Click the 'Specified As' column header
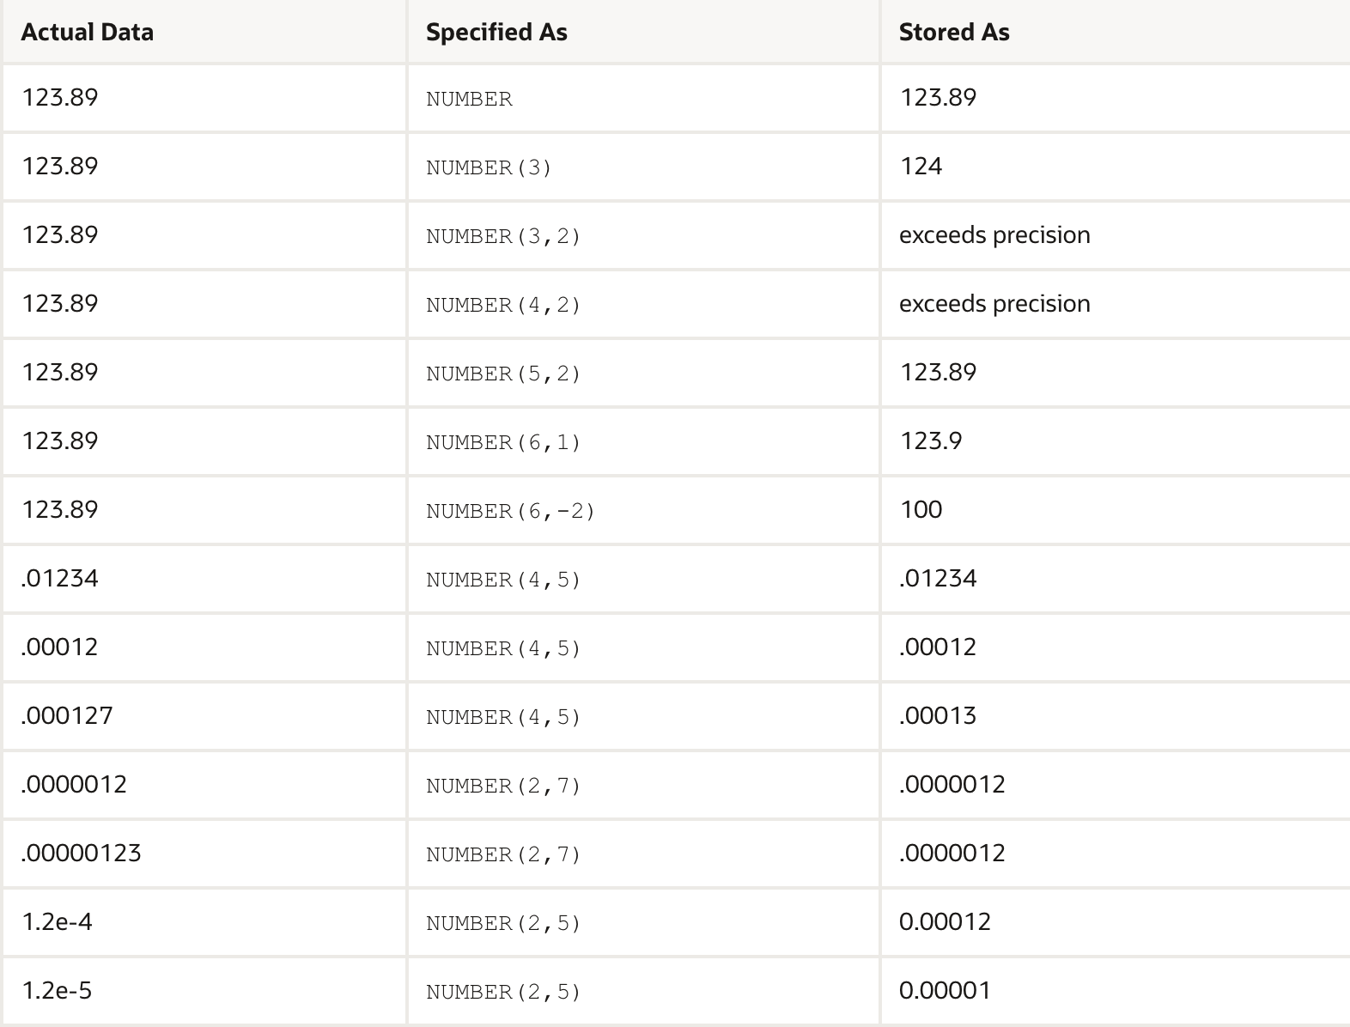Image resolution: width=1350 pixels, height=1027 pixels. tap(496, 33)
